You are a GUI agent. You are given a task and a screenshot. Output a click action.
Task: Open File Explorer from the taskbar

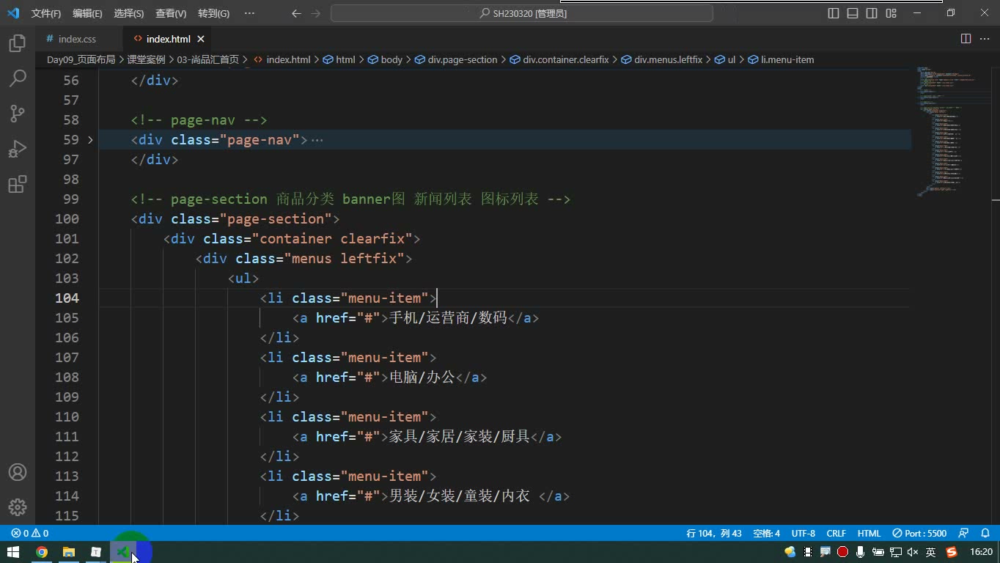click(x=69, y=552)
